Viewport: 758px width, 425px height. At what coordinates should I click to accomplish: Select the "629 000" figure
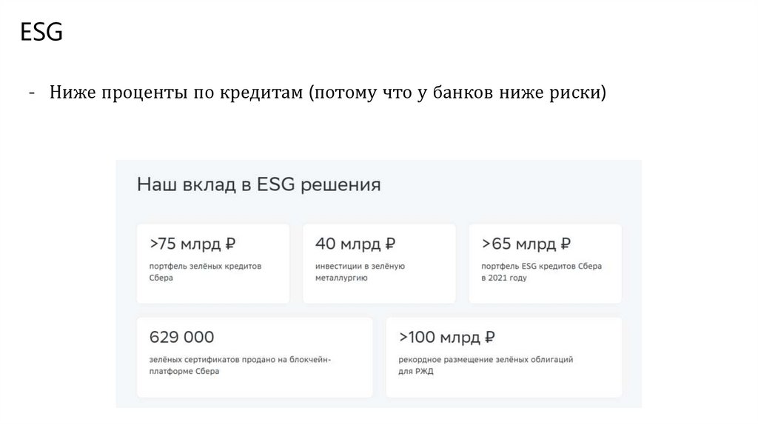tap(181, 338)
